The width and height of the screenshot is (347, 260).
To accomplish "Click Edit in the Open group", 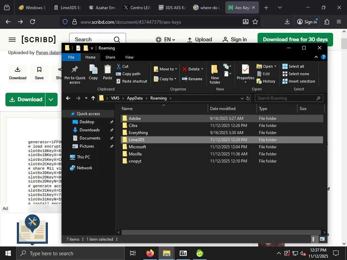I will pos(263,74).
